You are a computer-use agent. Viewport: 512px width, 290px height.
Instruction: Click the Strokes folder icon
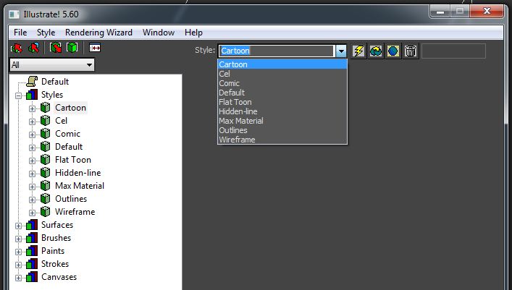tap(32, 264)
